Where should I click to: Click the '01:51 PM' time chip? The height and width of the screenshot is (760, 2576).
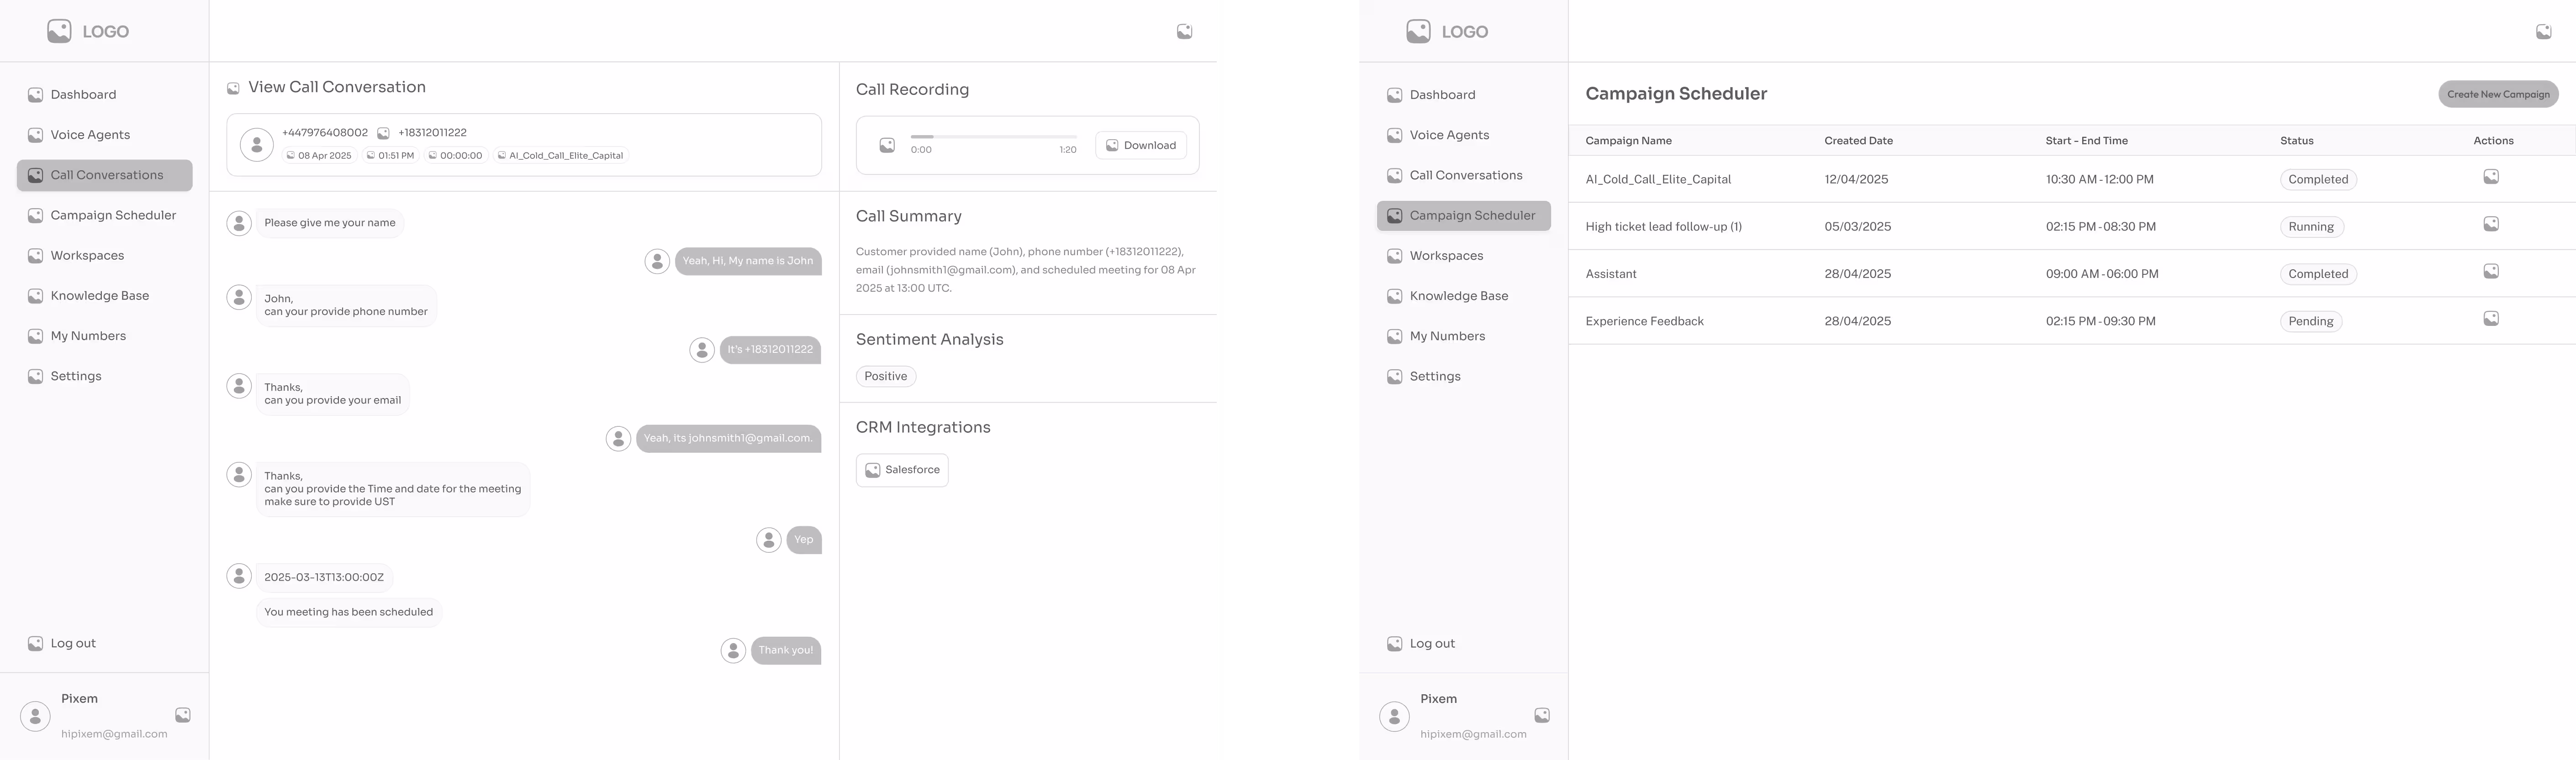(x=390, y=156)
